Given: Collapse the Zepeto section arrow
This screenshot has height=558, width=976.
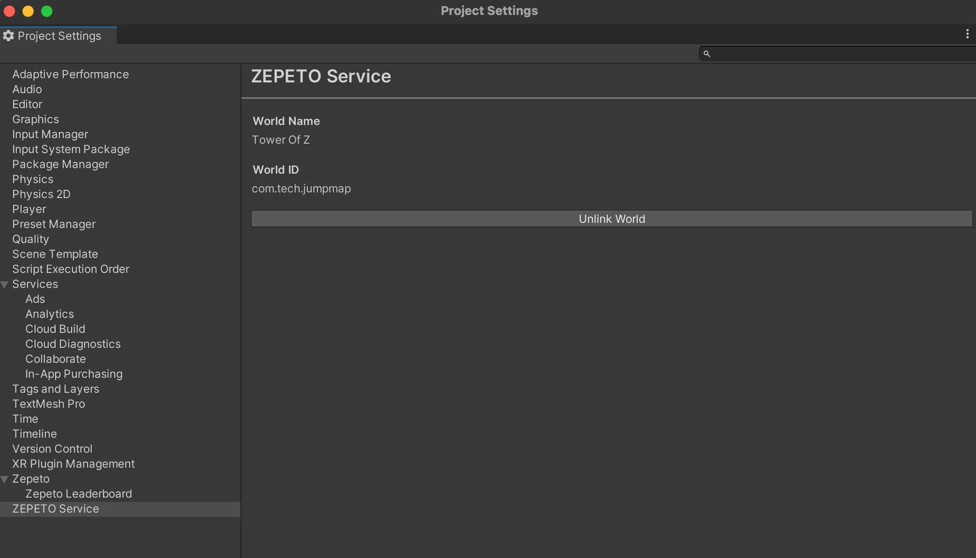Looking at the screenshot, I should [5, 479].
